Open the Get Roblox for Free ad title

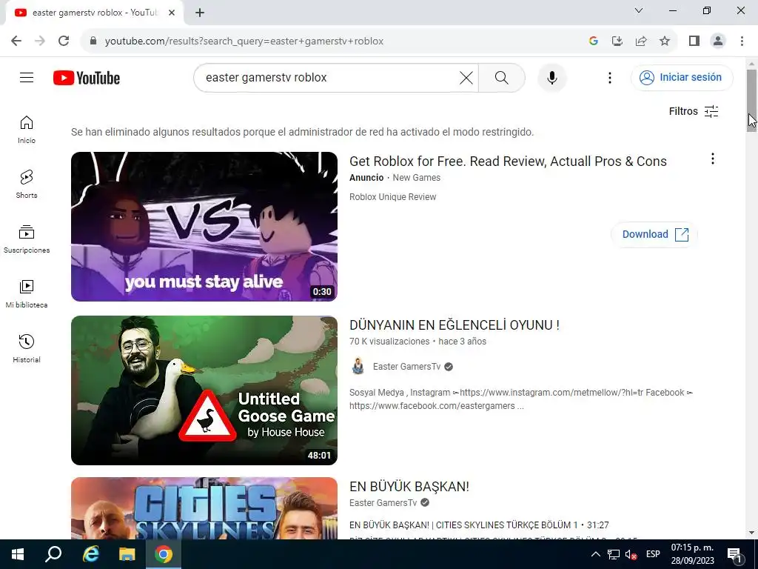point(508,161)
